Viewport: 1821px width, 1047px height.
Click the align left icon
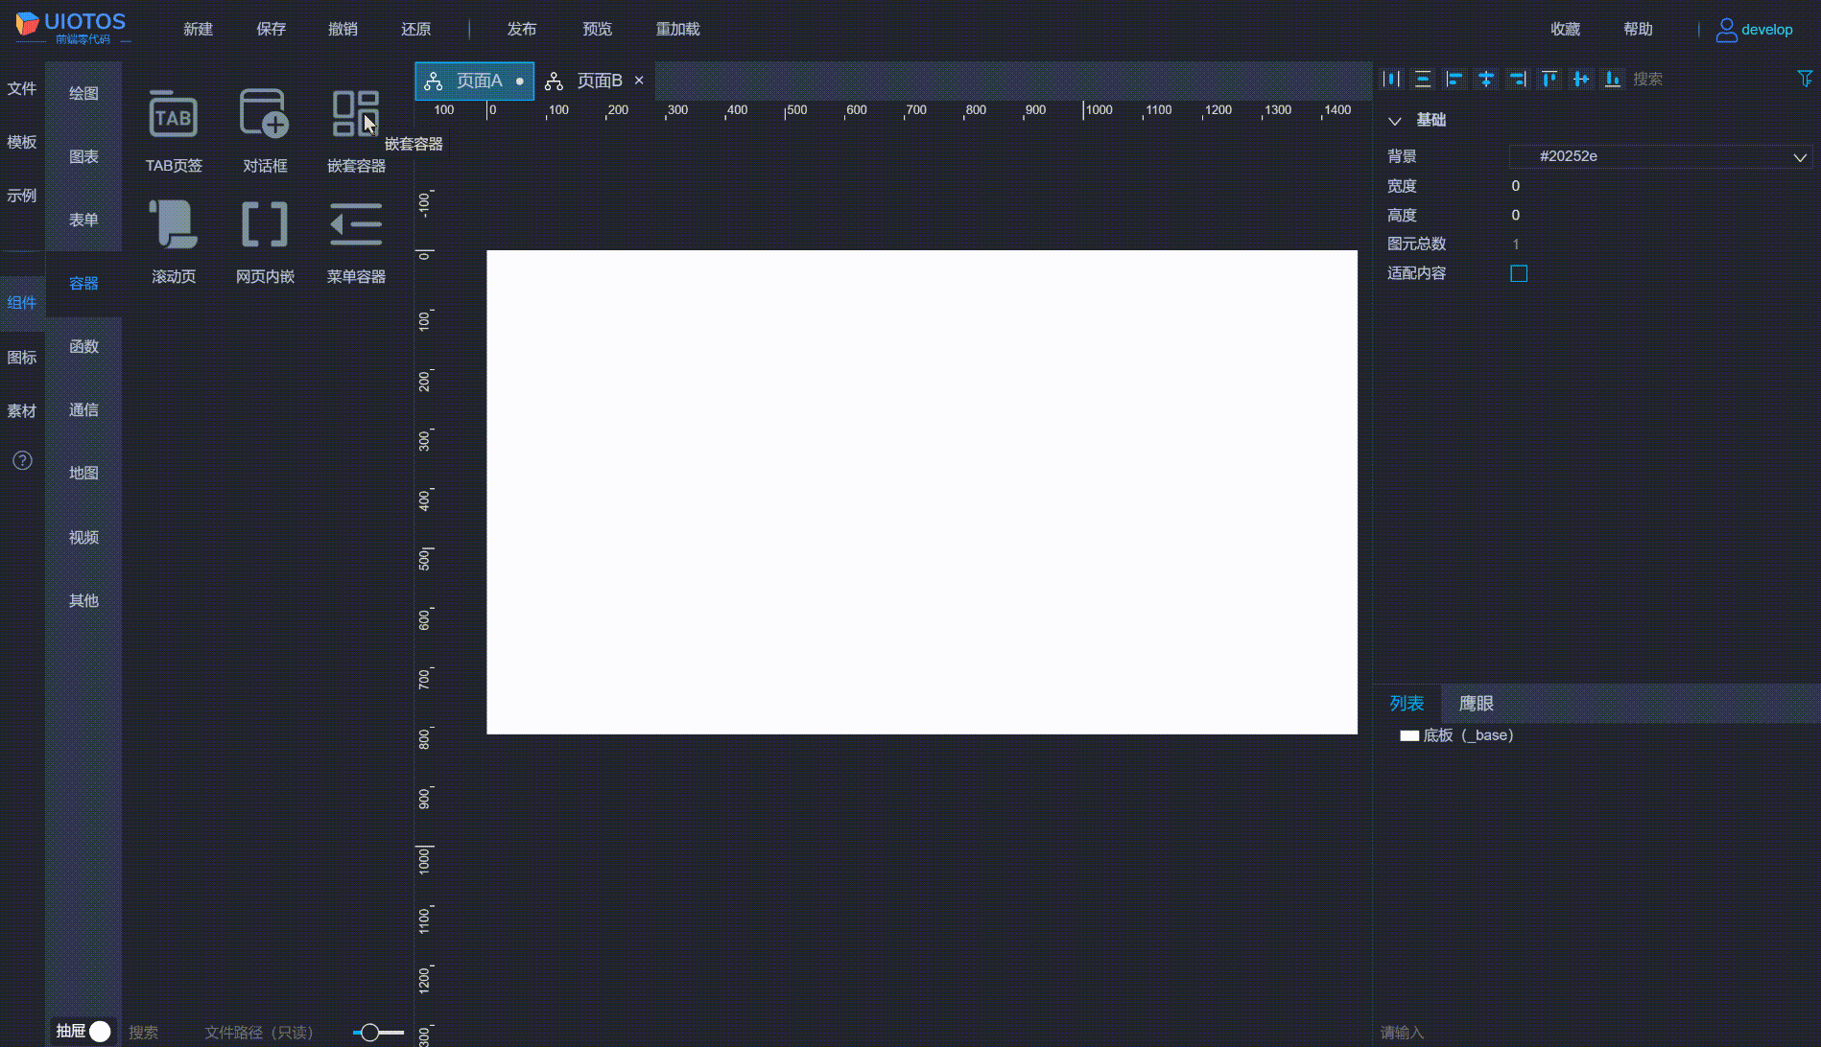1454,79
